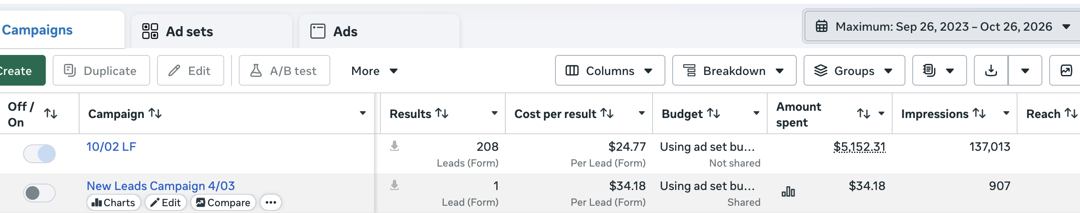Screen dimensions: 1080x213
Task: Click the 907 impressions value
Action: (1000, 186)
